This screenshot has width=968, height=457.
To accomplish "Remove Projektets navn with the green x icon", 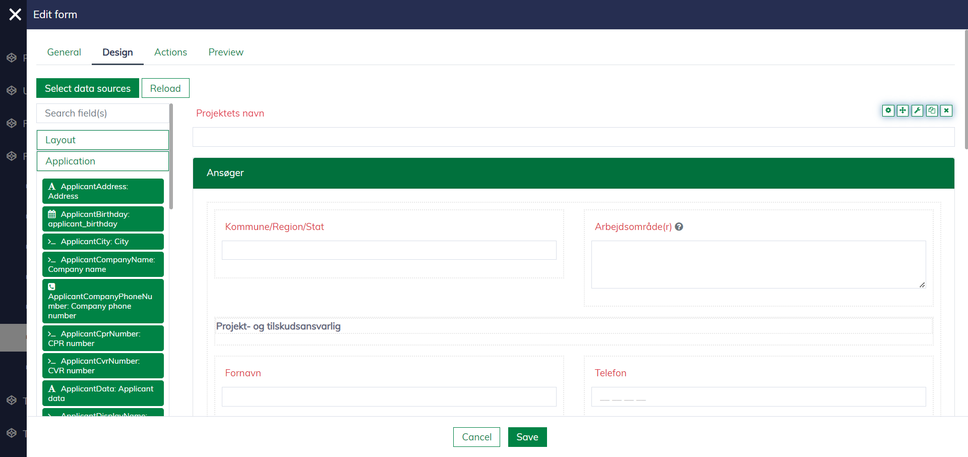I will click(x=946, y=110).
